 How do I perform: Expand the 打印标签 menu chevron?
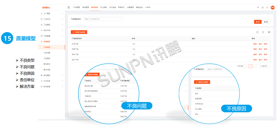[62, 81]
